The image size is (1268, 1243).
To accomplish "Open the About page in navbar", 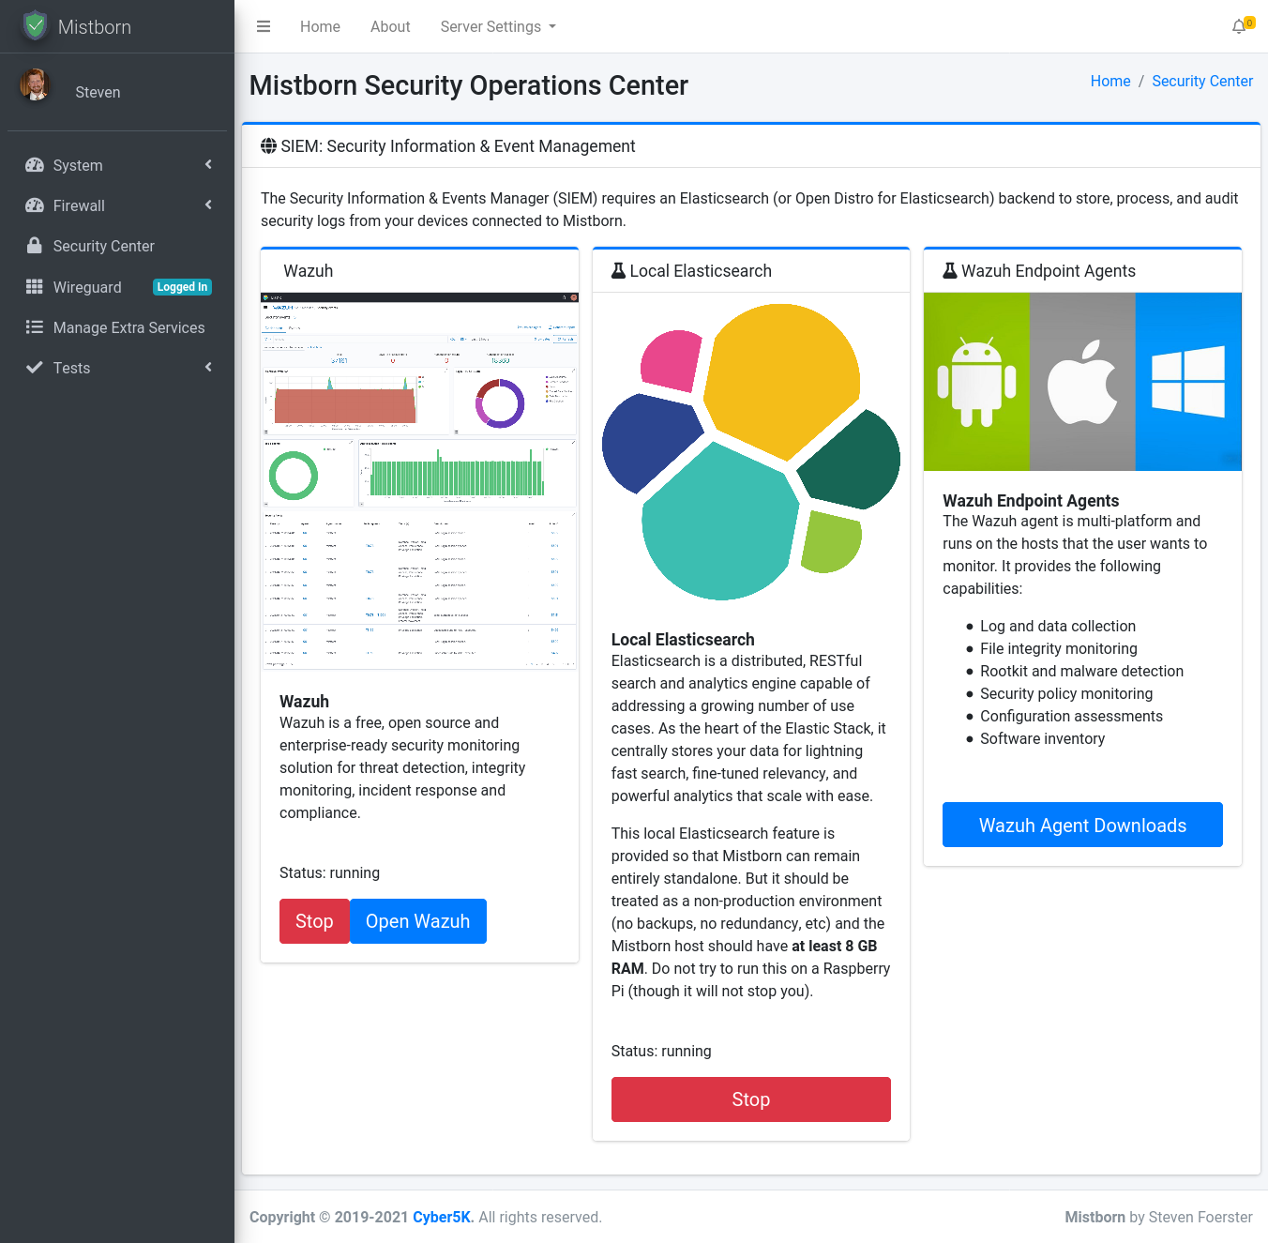I will 390,26.
